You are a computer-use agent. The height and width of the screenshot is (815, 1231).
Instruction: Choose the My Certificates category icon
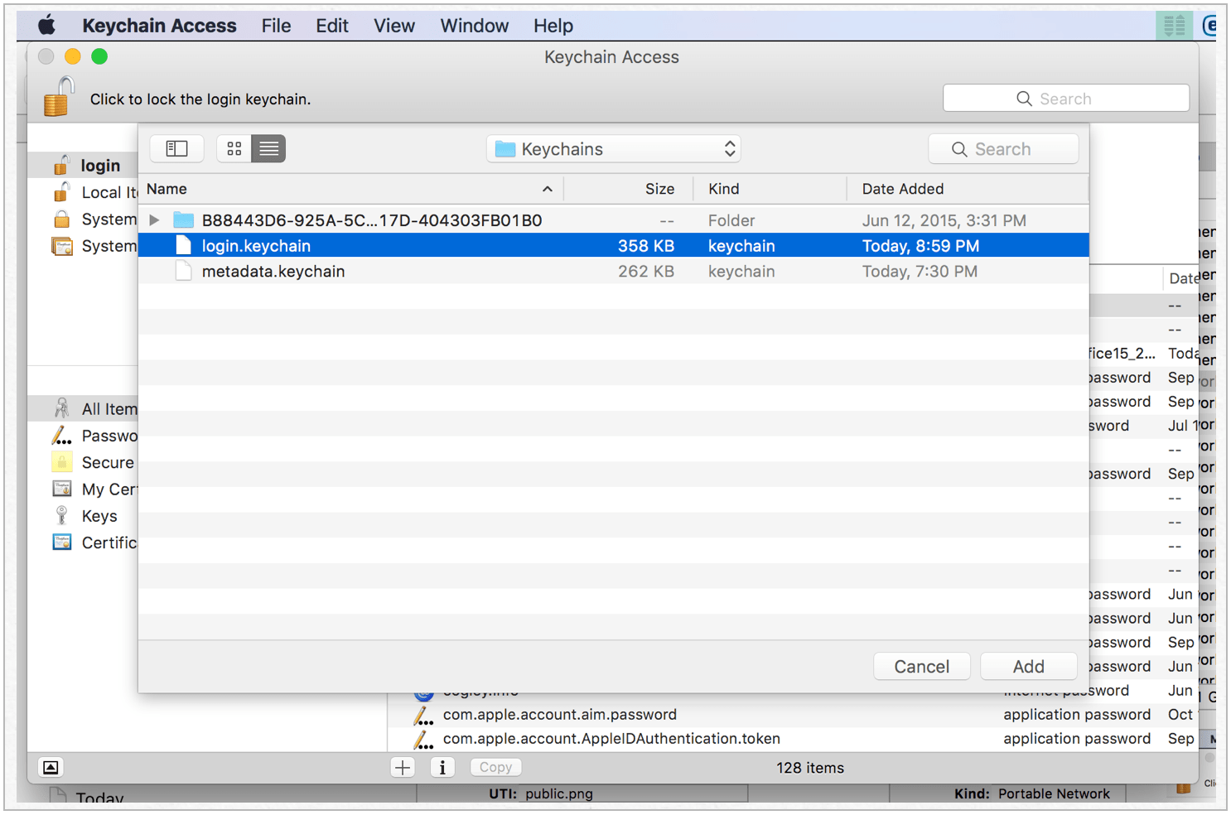61,489
